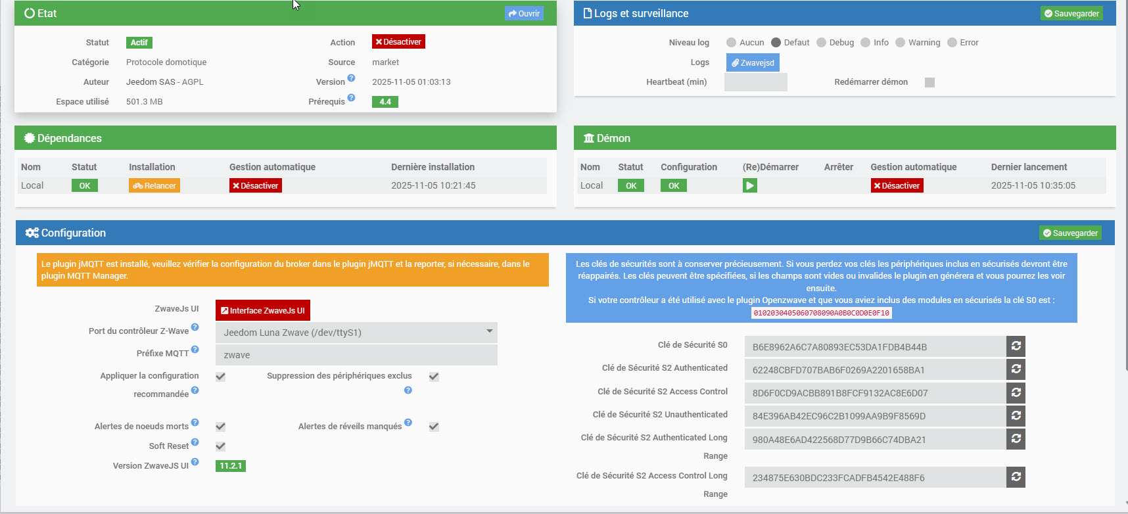Select the Info log level
The width and height of the screenshot is (1128, 514).
tap(865, 43)
